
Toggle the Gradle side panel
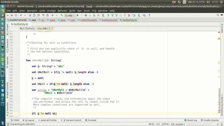pos(222,28)
